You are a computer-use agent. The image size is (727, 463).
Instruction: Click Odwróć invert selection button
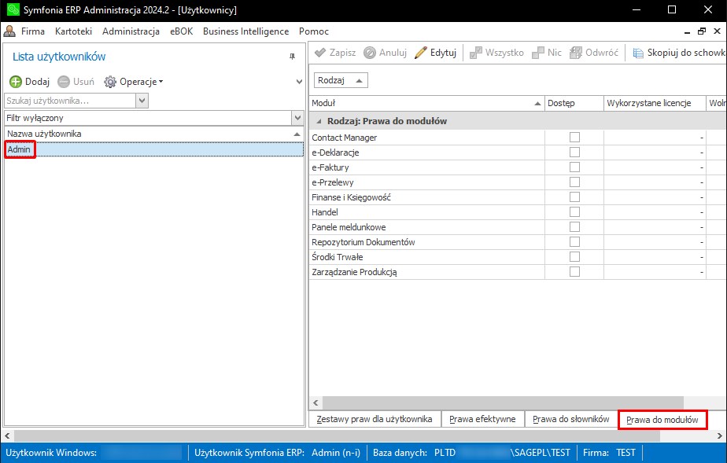[594, 53]
